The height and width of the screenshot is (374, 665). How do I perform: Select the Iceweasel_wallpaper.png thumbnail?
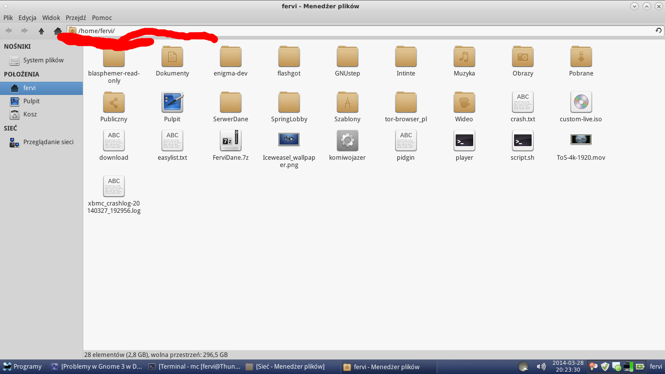[289, 141]
